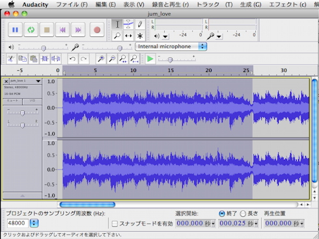Open the 録音と再生 (r) menu
The height and width of the screenshot is (239, 319).
(171, 5)
